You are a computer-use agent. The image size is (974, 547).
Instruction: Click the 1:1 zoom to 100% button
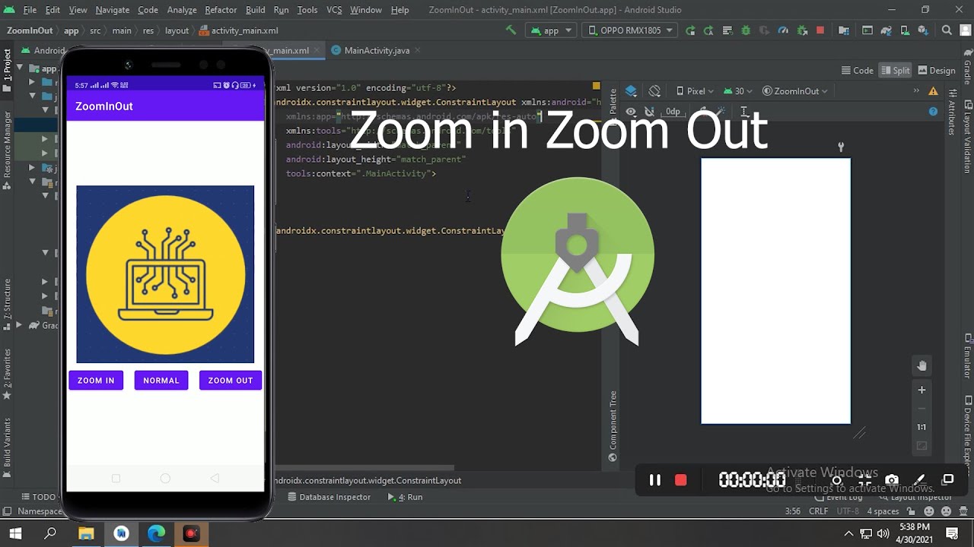[x=921, y=427]
